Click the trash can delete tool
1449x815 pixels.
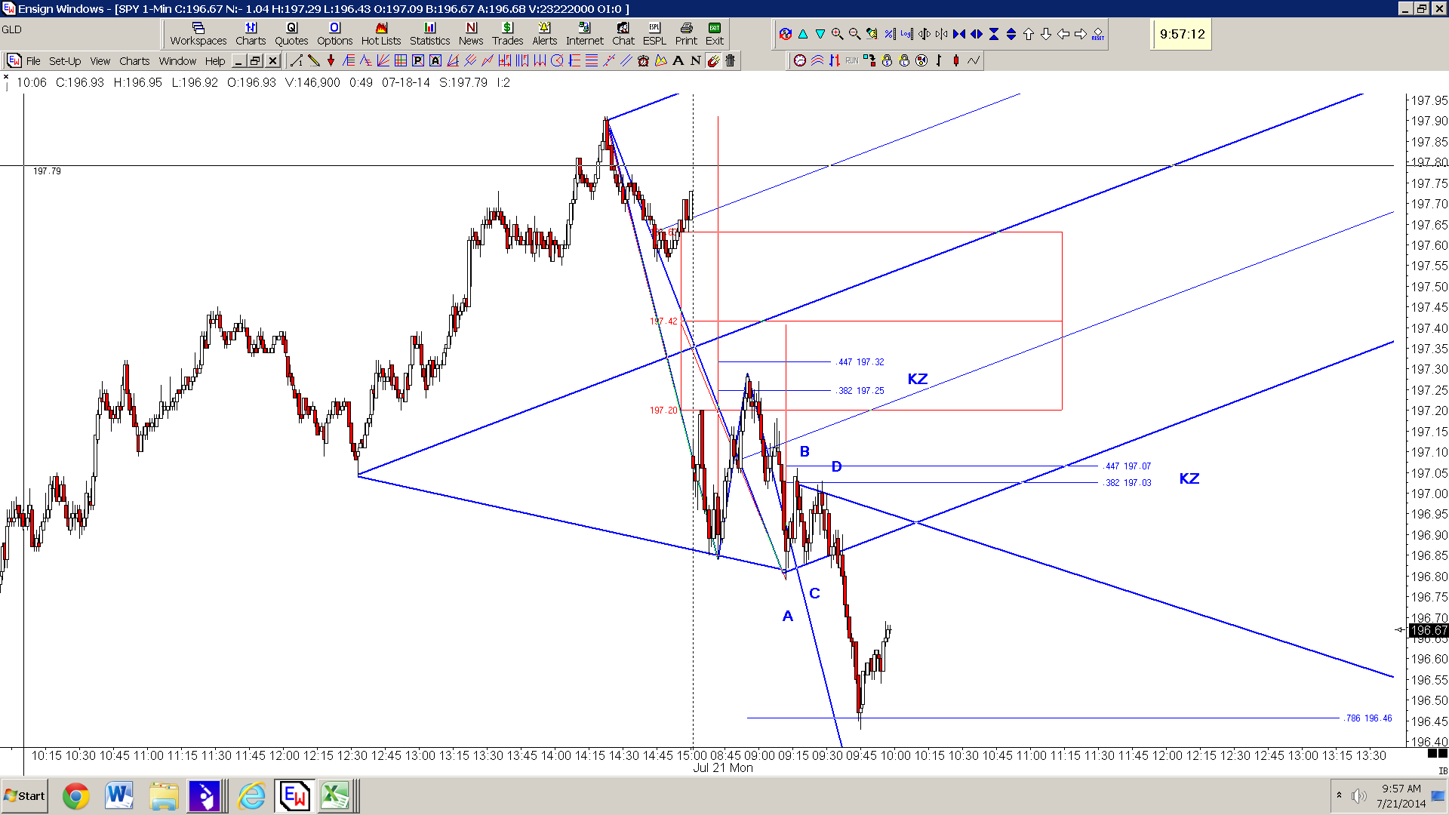coord(730,61)
